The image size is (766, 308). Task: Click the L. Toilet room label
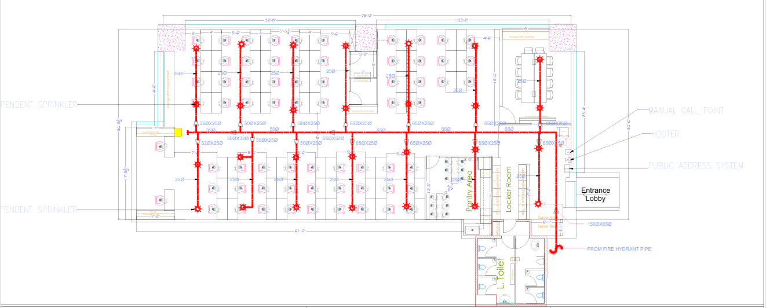[499, 275]
